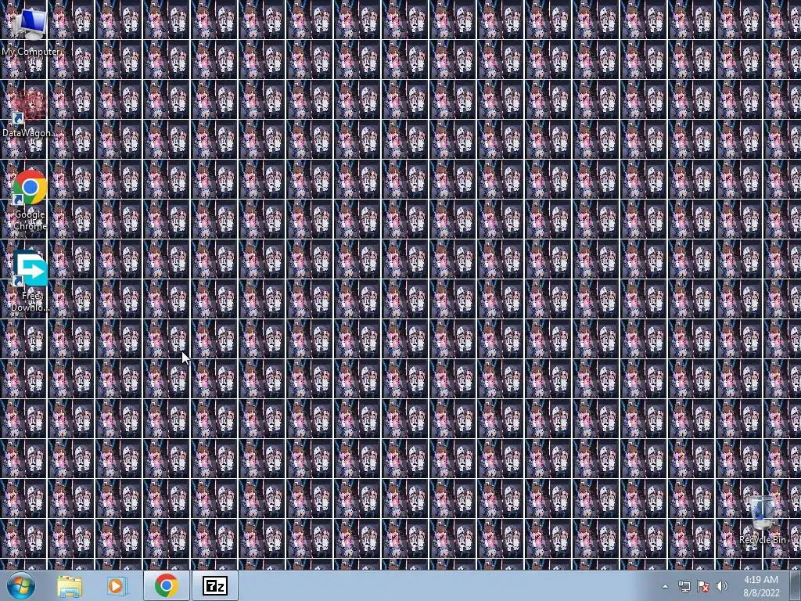The width and height of the screenshot is (801, 601).
Task: Open the clock showing 4:19 AM
Action: [761, 586]
